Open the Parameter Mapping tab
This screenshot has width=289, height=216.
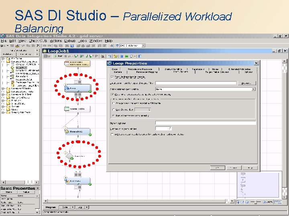pyautogui.click(x=147, y=72)
